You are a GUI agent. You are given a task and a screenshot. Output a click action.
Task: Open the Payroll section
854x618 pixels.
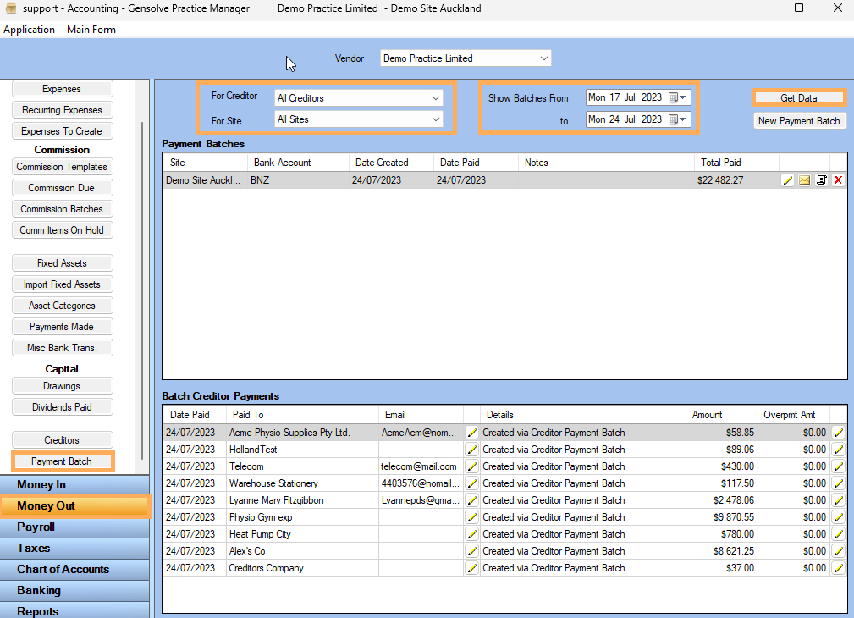[74, 527]
